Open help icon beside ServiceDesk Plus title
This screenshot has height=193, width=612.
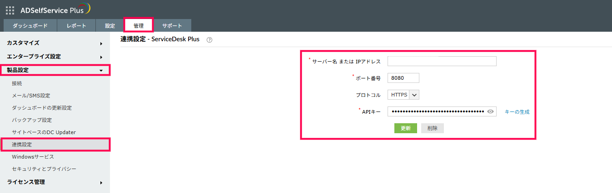(x=209, y=40)
